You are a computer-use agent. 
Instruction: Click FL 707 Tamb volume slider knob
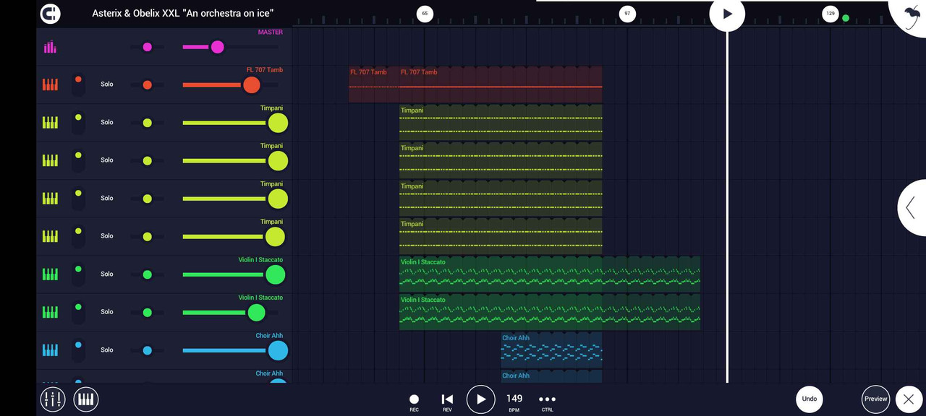(251, 85)
